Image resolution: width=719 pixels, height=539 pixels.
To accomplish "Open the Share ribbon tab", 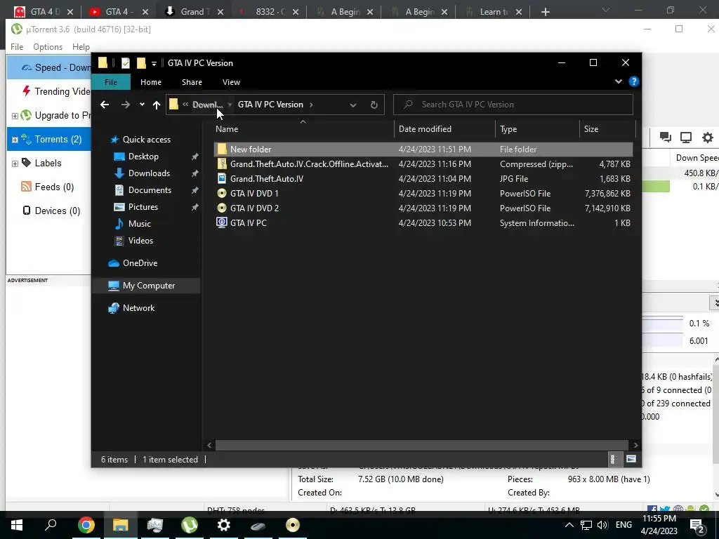I will [192, 82].
